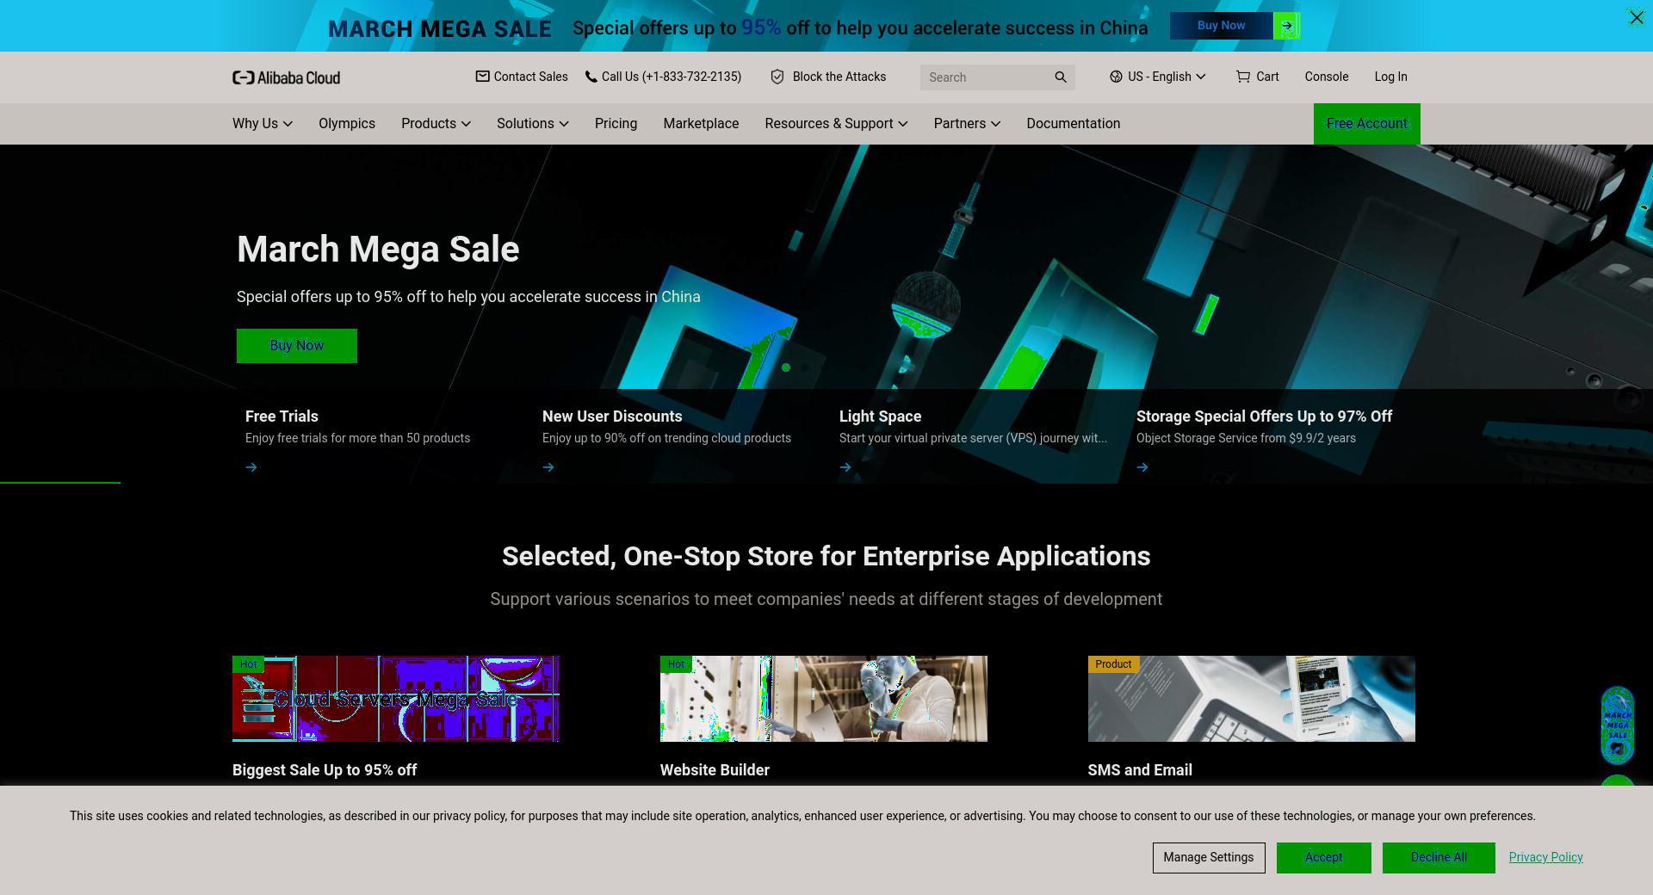Open the Privacy Policy link
Image resolution: width=1653 pixels, height=895 pixels.
(1545, 857)
